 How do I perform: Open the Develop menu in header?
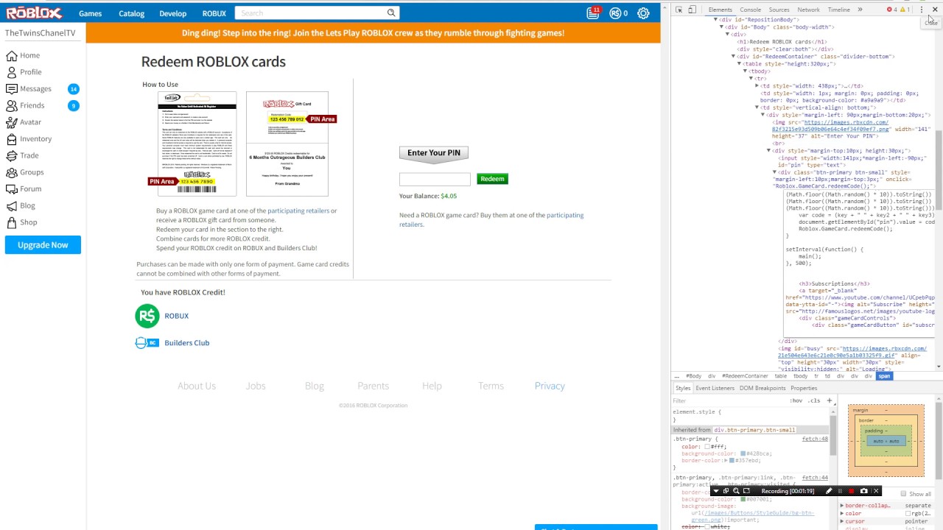tap(173, 13)
